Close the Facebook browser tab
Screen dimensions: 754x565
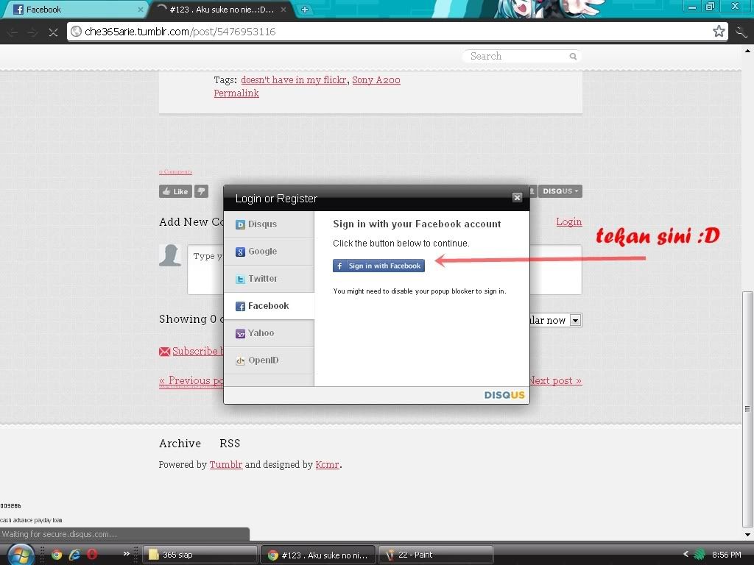(141, 9)
